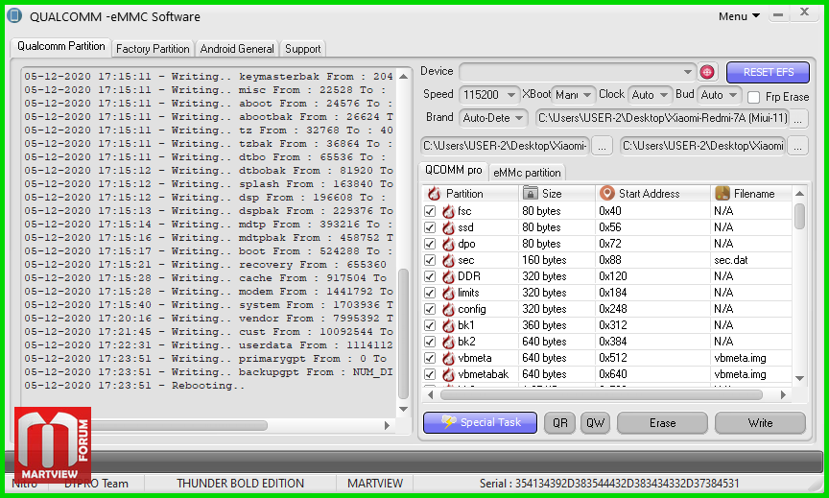Click the ellipsis button below the Brand dropdown
The height and width of the screenshot is (498, 829).
coord(602,146)
